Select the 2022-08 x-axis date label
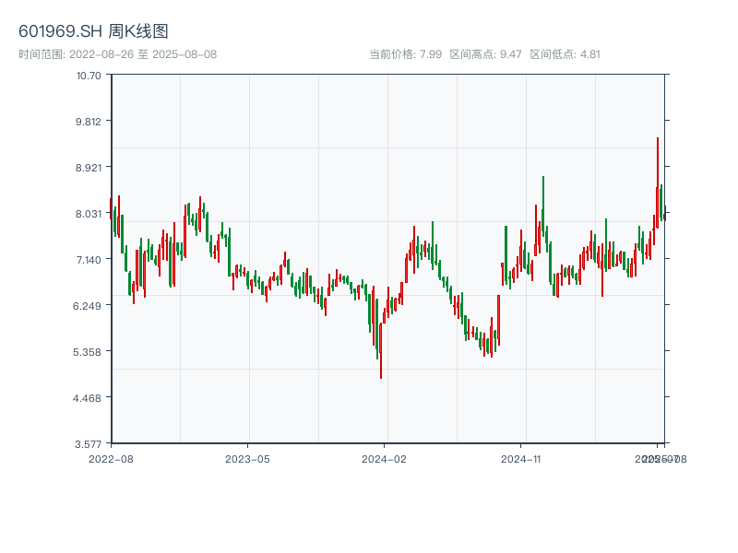Image resolution: width=738 pixels, height=553 pixels. click(x=111, y=458)
